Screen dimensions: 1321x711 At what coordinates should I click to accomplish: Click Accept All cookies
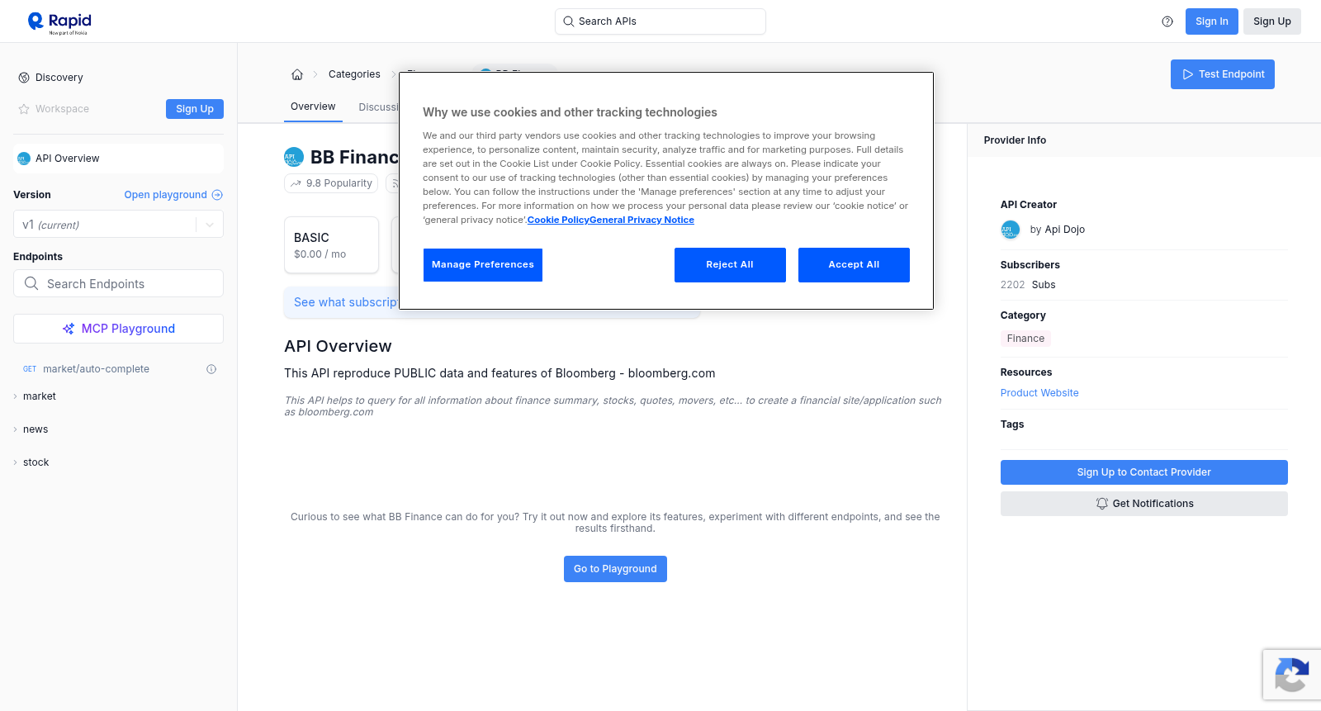coord(854,265)
